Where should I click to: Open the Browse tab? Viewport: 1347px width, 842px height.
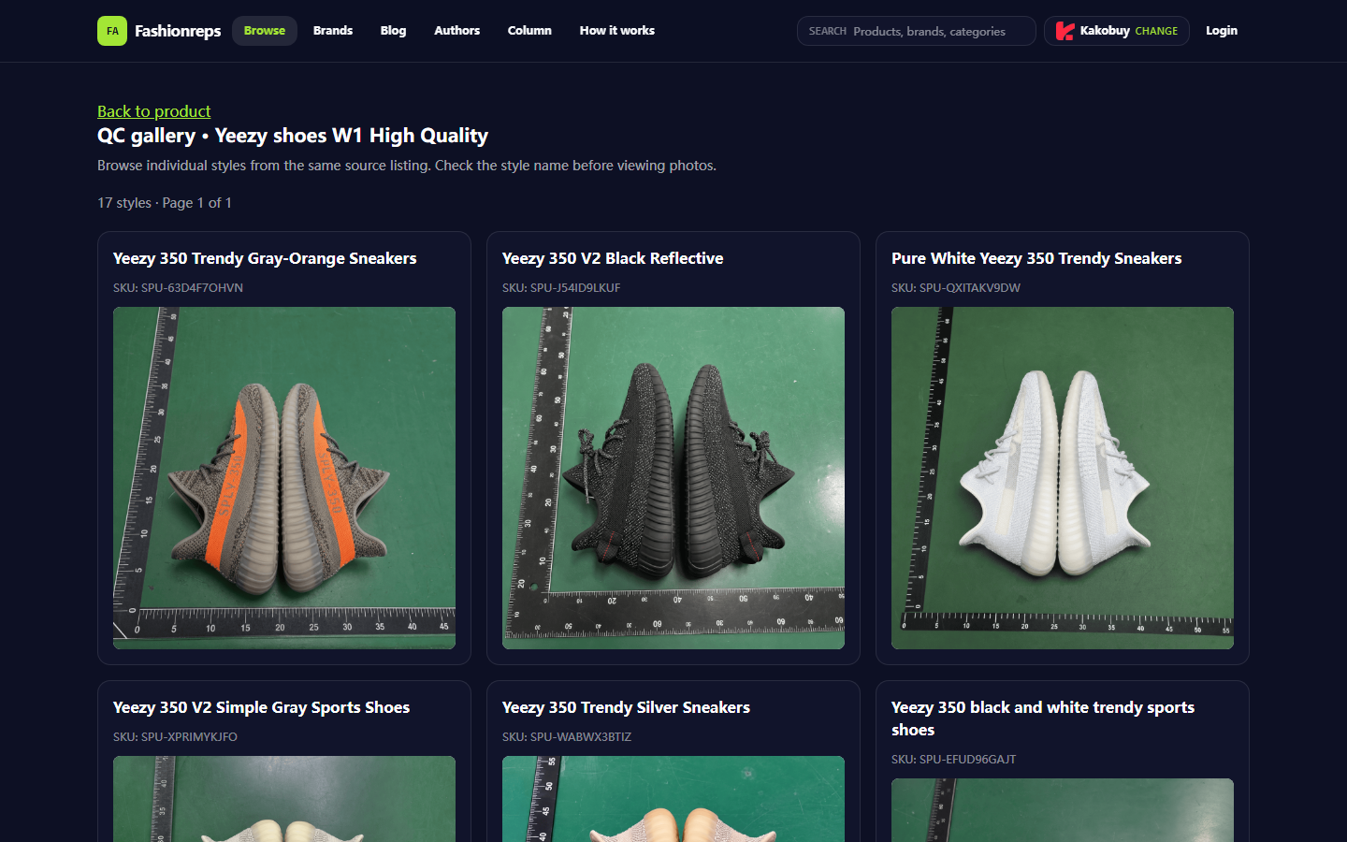coord(265,31)
